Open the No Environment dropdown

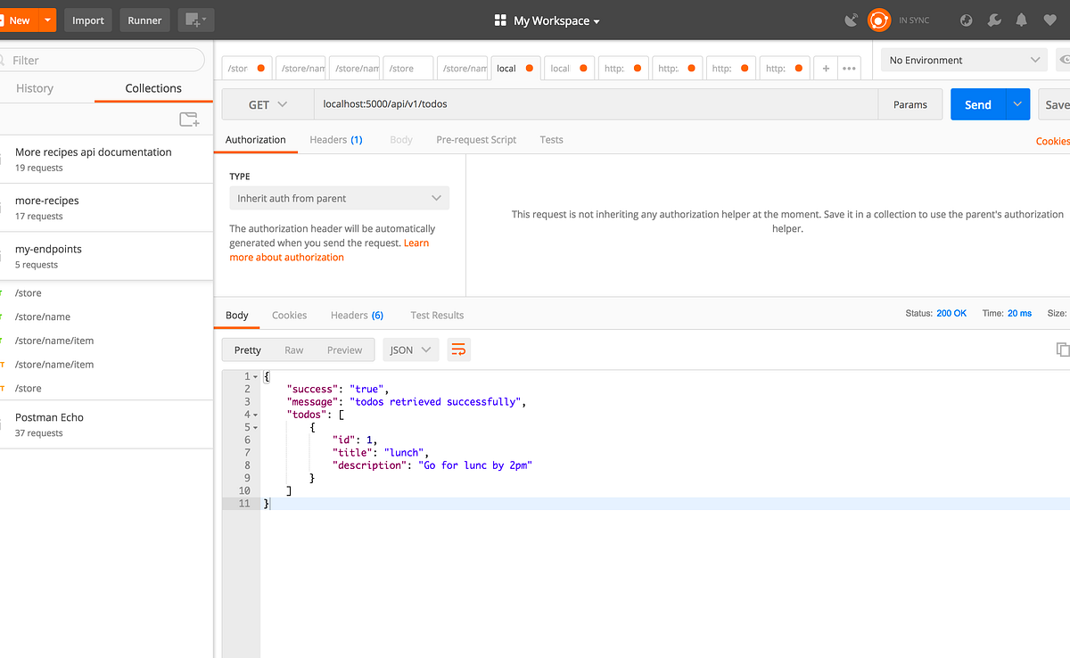pyautogui.click(x=963, y=59)
